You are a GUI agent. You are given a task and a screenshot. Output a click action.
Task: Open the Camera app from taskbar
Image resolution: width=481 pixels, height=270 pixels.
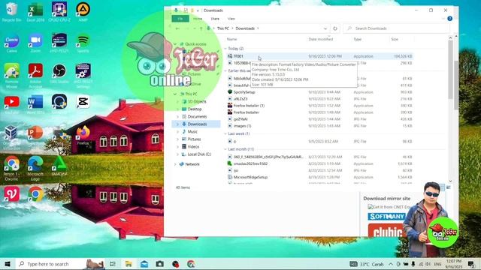pyautogui.click(x=159, y=264)
